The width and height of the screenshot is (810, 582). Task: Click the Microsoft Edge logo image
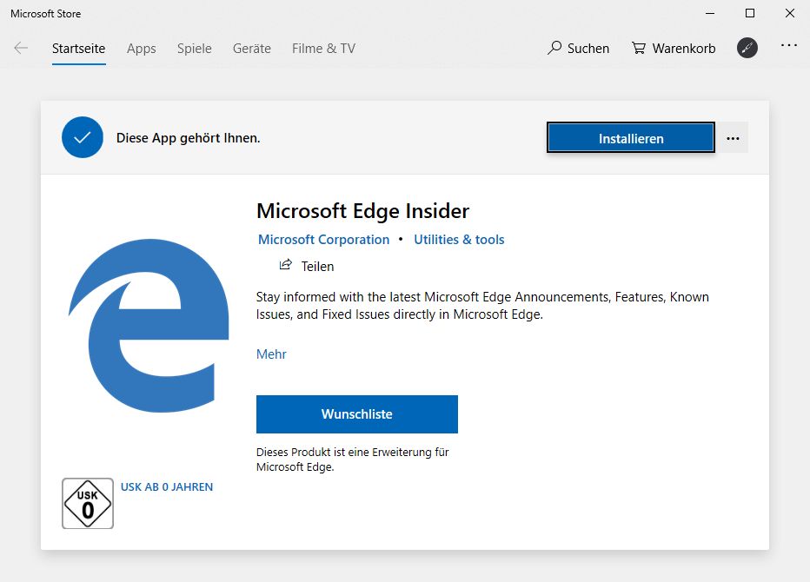(x=149, y=326)
